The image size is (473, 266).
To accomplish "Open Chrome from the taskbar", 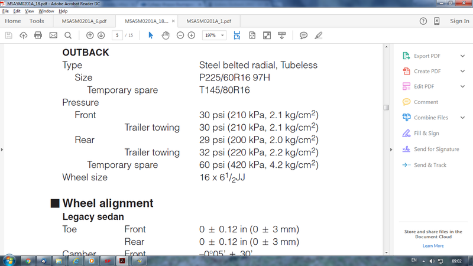I will tap(28, 261).
